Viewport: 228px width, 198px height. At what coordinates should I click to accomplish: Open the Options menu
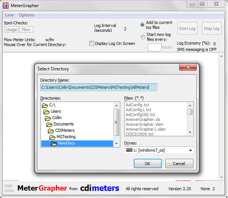27,15
